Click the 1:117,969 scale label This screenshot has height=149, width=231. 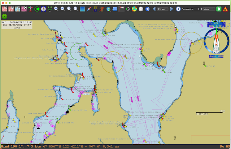point(202,114)
